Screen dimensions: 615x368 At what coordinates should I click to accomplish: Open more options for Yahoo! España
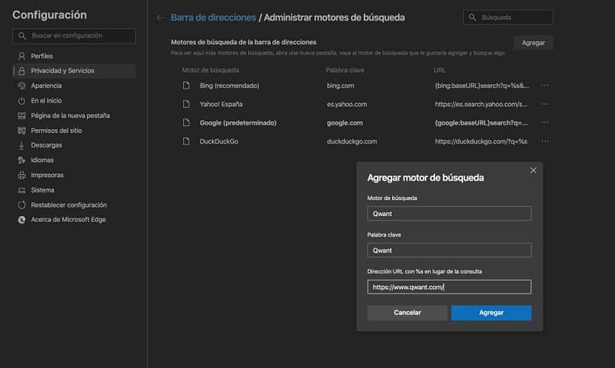click(545, 104)
